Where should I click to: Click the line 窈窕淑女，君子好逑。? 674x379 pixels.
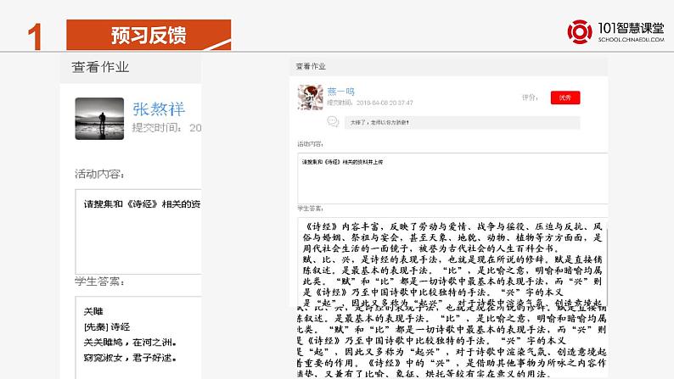point(131,358)
